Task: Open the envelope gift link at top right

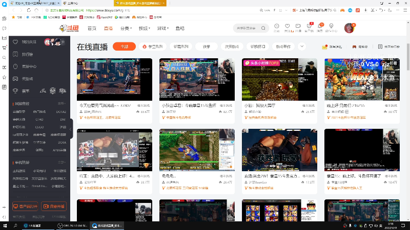Action: click(332, 47)
